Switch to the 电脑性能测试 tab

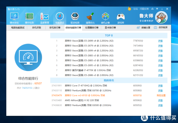[x=18, y=28]
